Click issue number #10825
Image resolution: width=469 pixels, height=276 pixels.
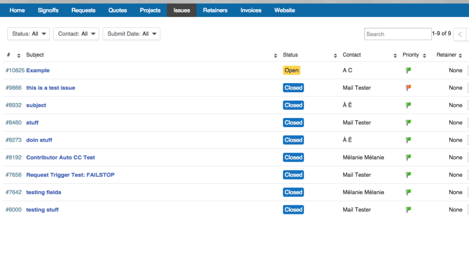tap(15, 70)
